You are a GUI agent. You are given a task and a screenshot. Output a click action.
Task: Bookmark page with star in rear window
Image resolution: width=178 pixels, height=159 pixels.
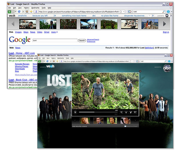pyautogui.click(x=121, y=12)
